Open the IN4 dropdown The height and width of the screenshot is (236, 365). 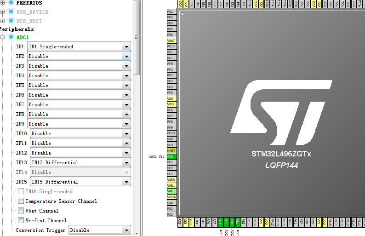79,76
